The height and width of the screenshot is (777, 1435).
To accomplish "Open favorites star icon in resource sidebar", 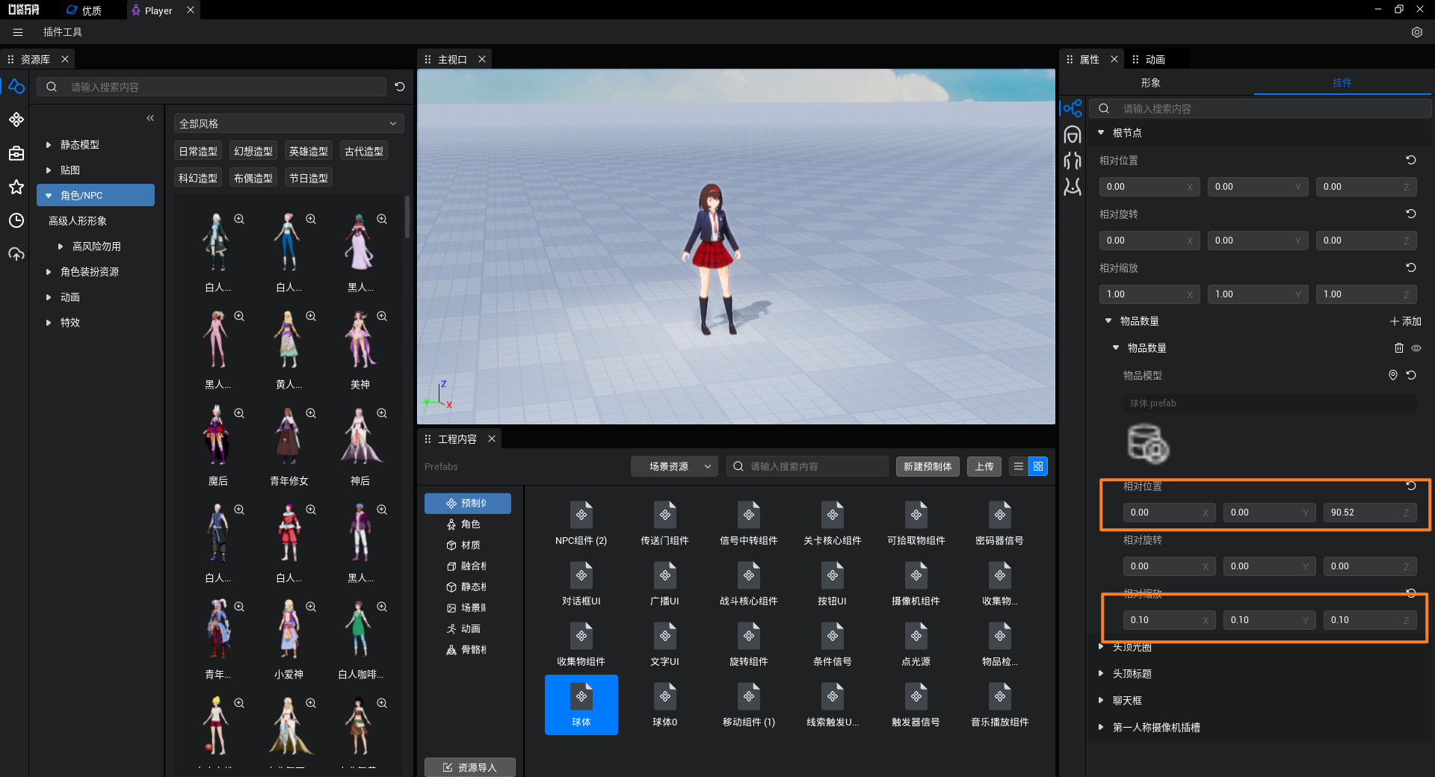I will (x=16, y=187).
